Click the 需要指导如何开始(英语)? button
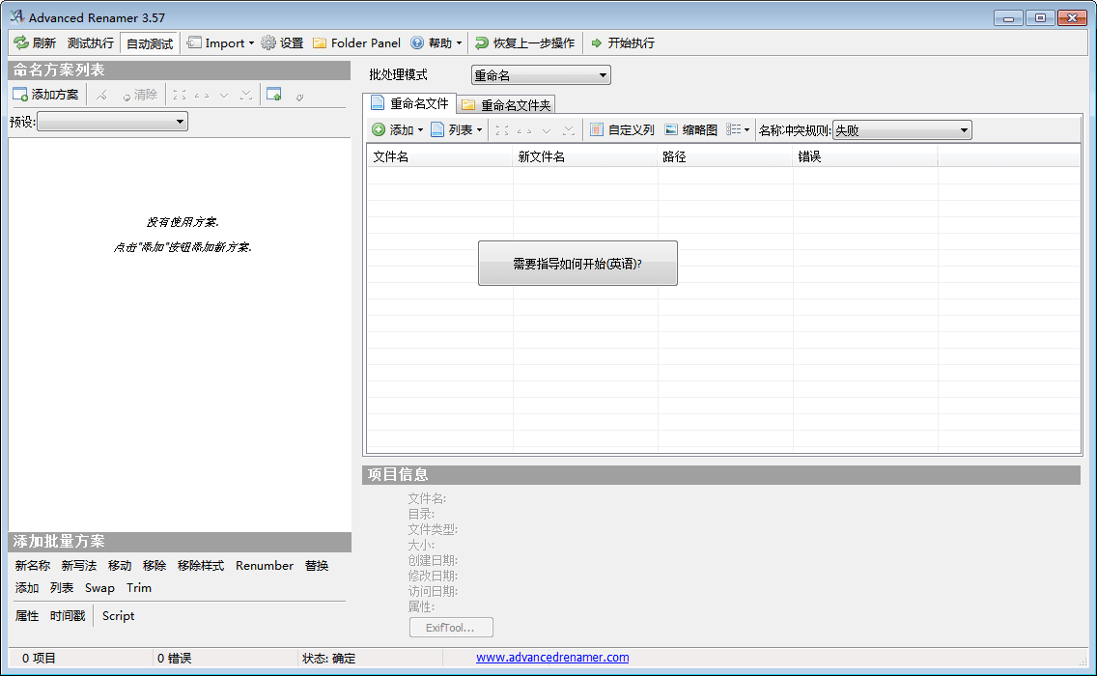 coord(577,264)
